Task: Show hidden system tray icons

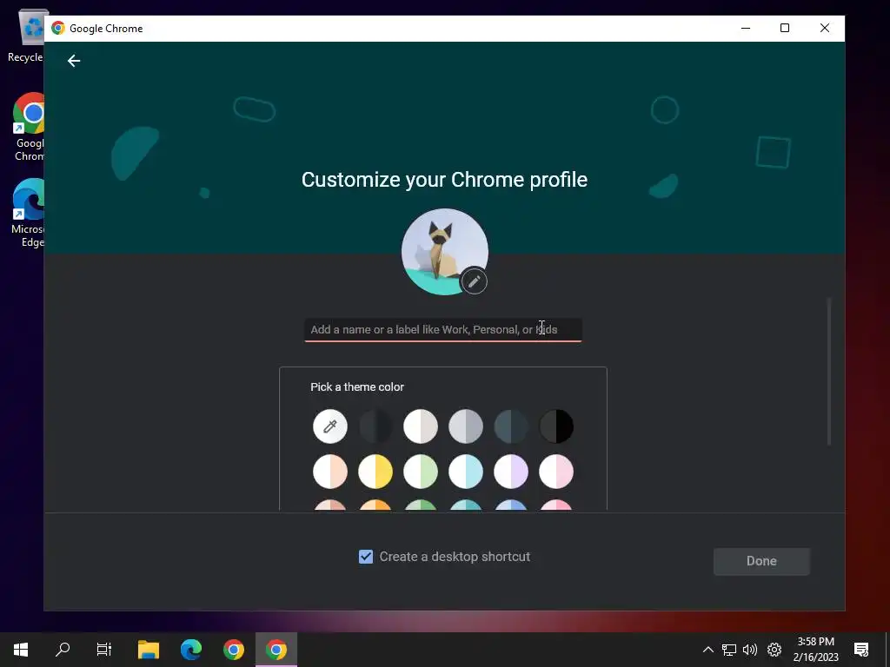Action: click(707, 650)
